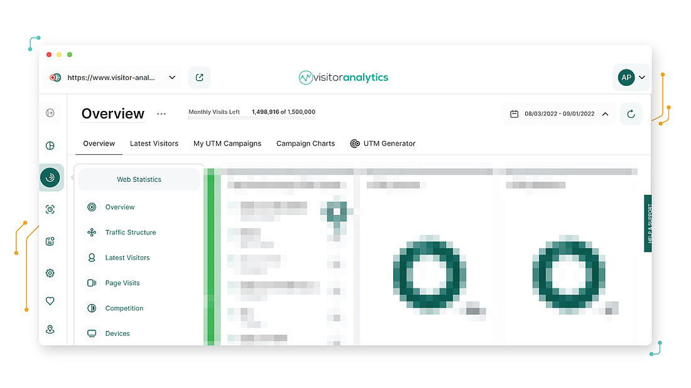The height and width of the screenshot is (388, 691).
Task: Switch to the Latest Visitors tab
Action: click(x=154, y=144)
